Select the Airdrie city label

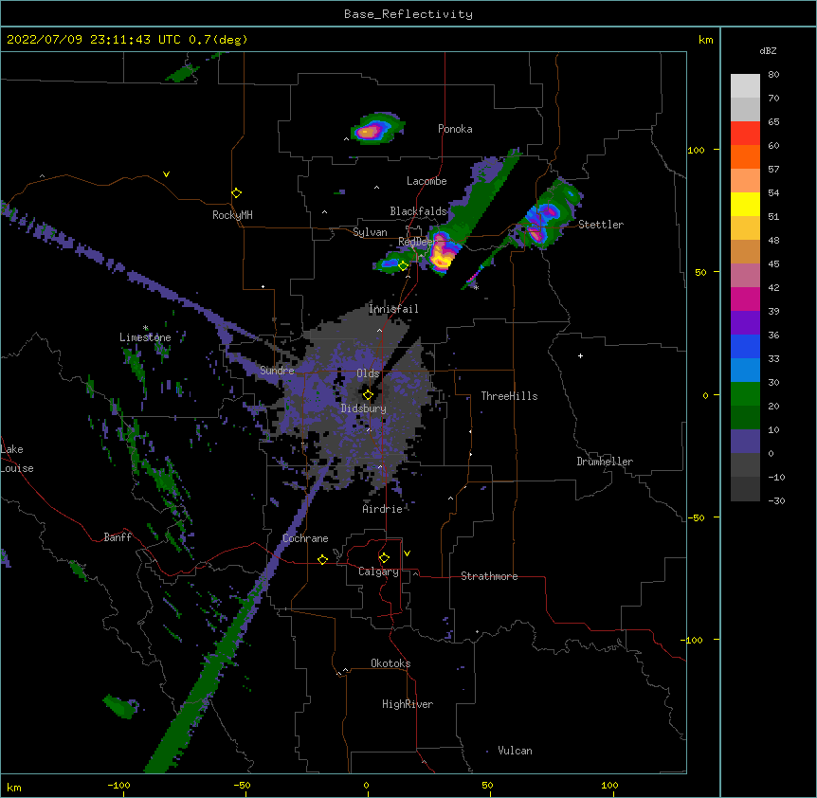[382, 509]
